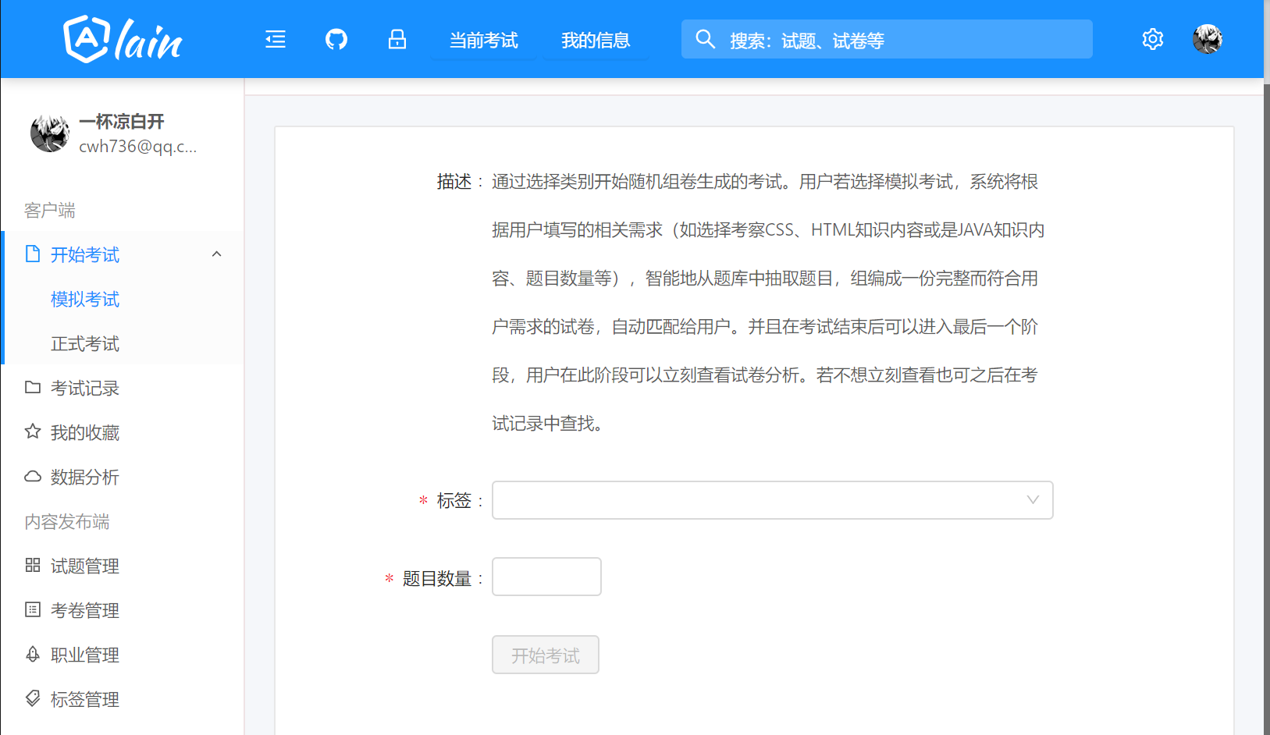
Task: Click the lock screen icon
Action: pyautogui.click(x=397, y=40)
